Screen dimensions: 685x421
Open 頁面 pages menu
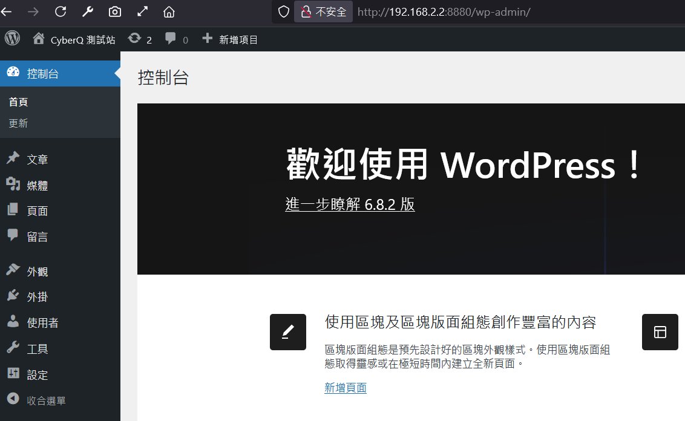[x=60, y=211]
